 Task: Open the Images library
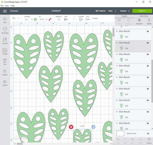5,50
